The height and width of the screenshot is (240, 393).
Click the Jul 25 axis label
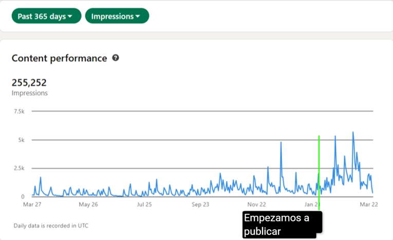(x=144, y=205)
